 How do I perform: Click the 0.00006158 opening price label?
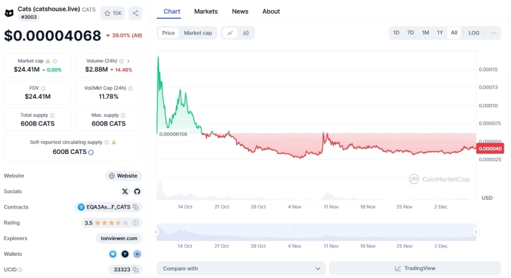pyautogui.click(x=173, y=134)
